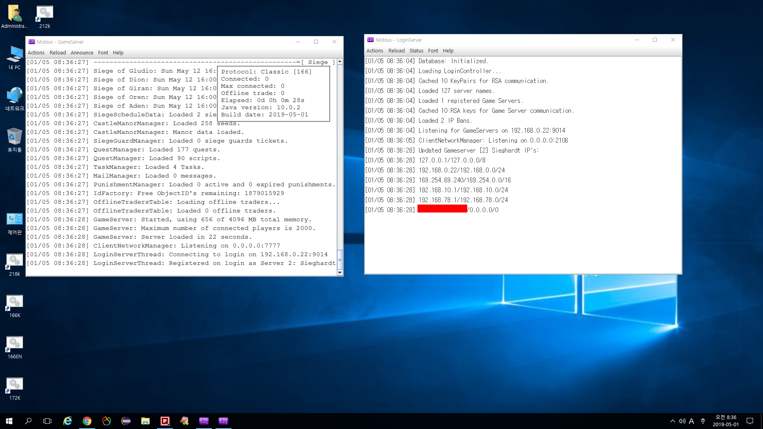Open the 172K desktop shortcut
The height and width of the screenshot is (429, 763).
point(15,389)
